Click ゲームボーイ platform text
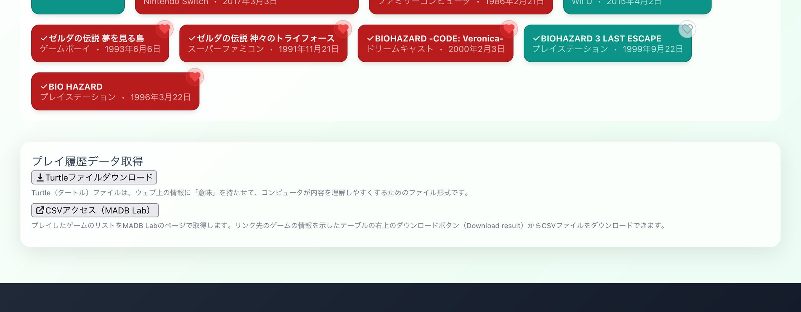Image resolution: width=801 pixels, height=312 pixels. pyautogui.click(x=65, y=49)
